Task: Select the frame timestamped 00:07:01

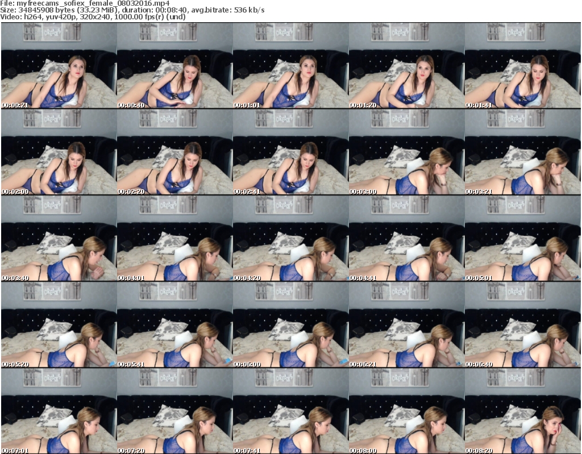Action: pyautogui.click(x=59, y=411)
